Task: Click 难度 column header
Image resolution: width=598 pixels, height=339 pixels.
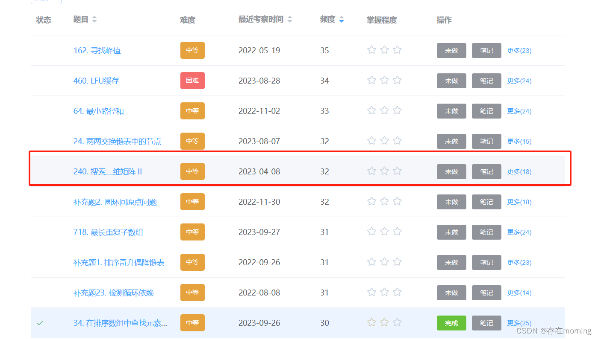Action: (188, 20)
